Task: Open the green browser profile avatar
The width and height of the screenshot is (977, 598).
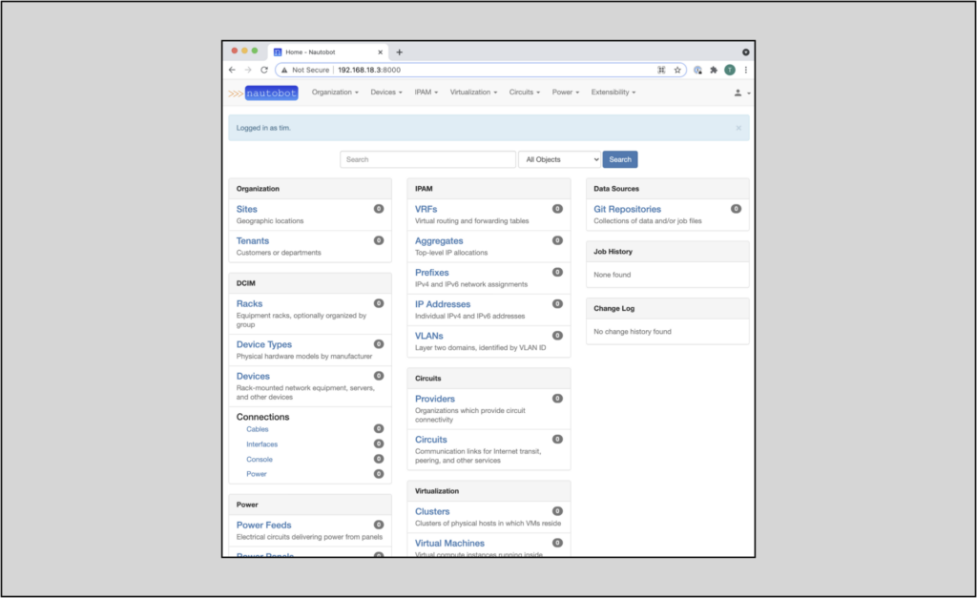Action: click(x=730, y=70)
